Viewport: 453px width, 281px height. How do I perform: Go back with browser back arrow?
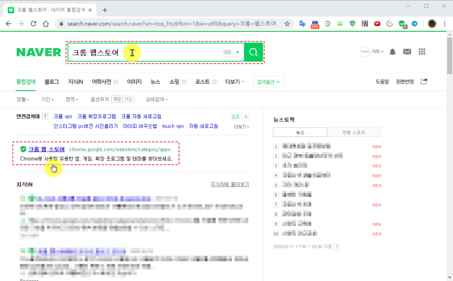(8, 24)
